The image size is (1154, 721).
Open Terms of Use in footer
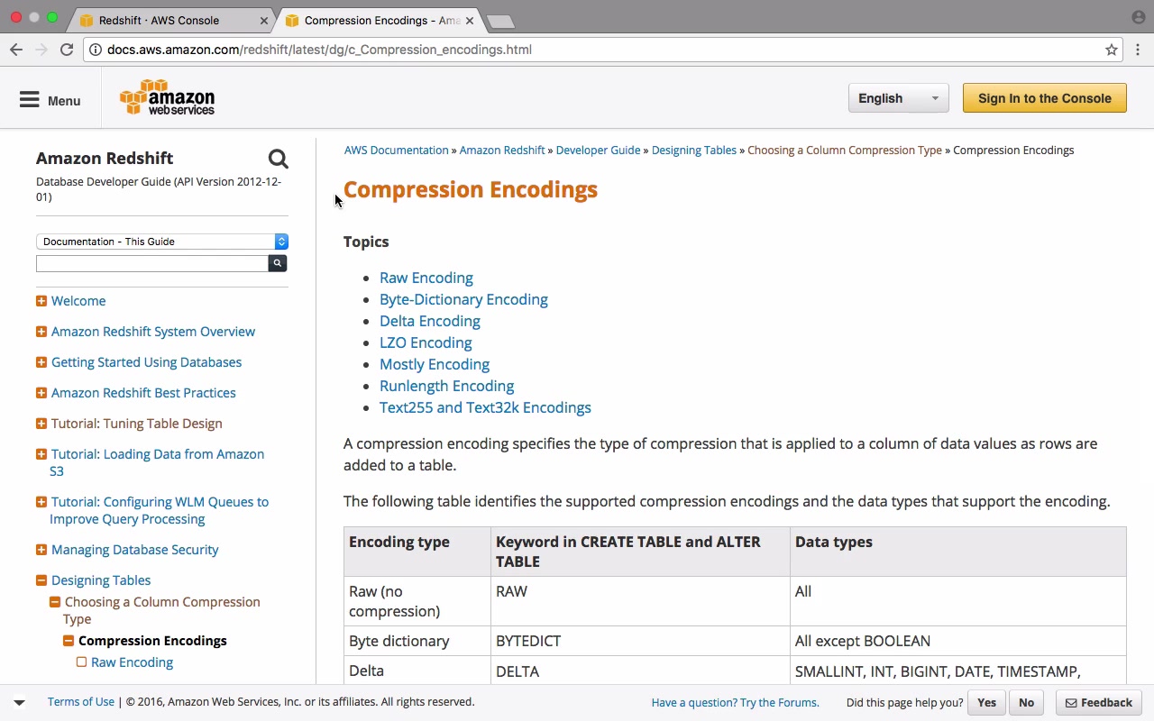(81, 702)
